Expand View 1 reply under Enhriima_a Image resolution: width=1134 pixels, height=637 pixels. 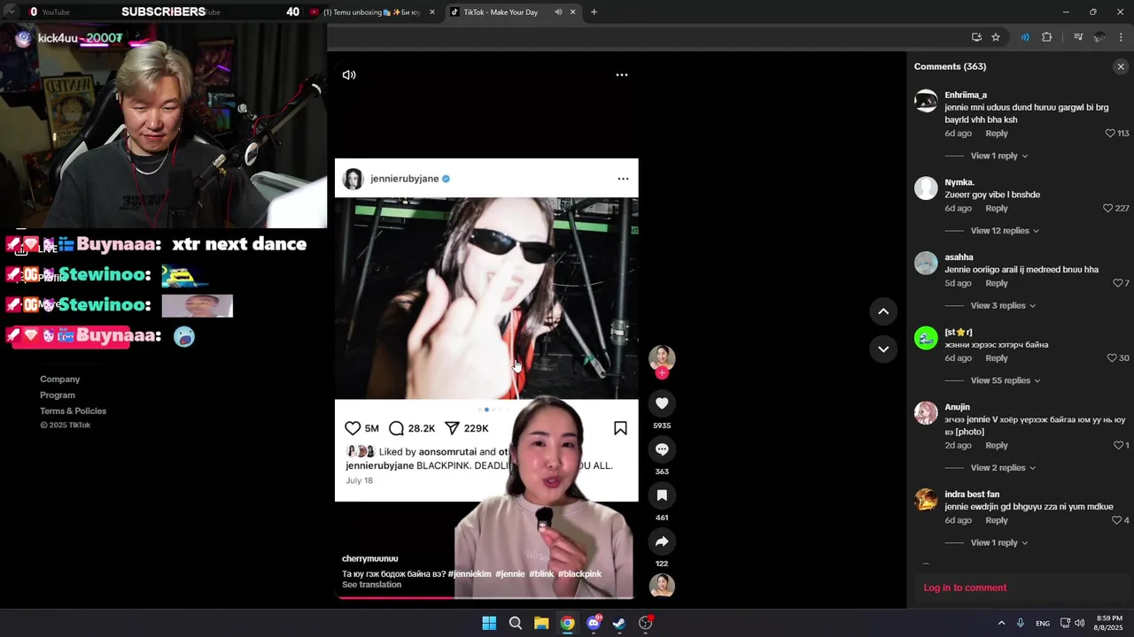click(999, 156)
